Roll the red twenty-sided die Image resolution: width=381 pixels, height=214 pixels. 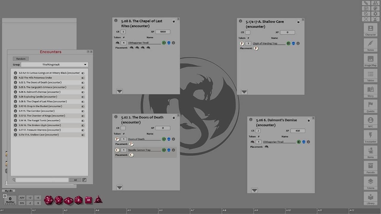pyautogui.click(x=49, y=200)
